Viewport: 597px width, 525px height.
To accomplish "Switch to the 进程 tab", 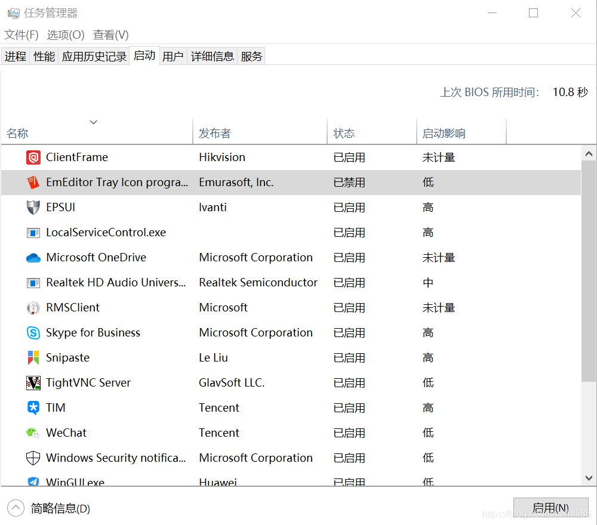I will coord(16,56).
